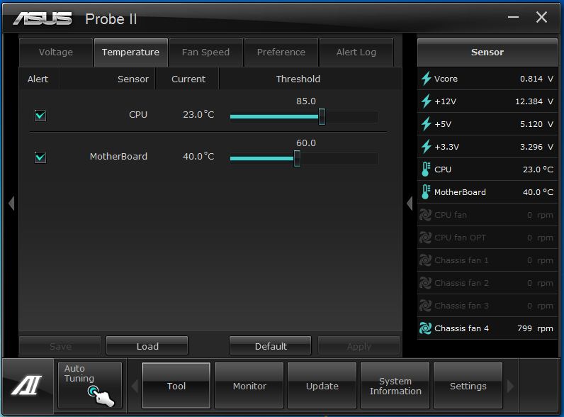Click the 3.296 V value

[536, 147]
